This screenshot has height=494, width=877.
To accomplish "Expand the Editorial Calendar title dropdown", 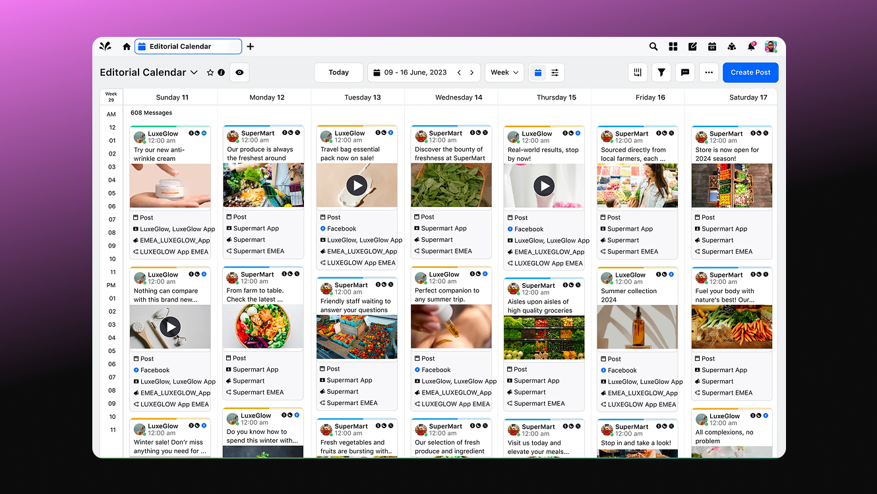I will (194, 72).
